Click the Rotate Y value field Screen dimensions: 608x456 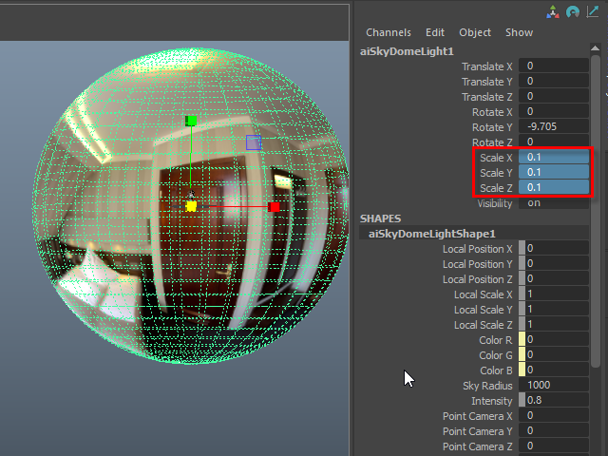click(x=556, y=127)
